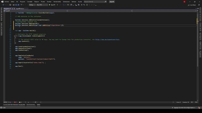Click the CRLF line ending indicator

coord(196,102)
